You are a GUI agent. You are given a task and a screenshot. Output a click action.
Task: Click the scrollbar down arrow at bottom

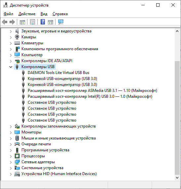[177, 178]
